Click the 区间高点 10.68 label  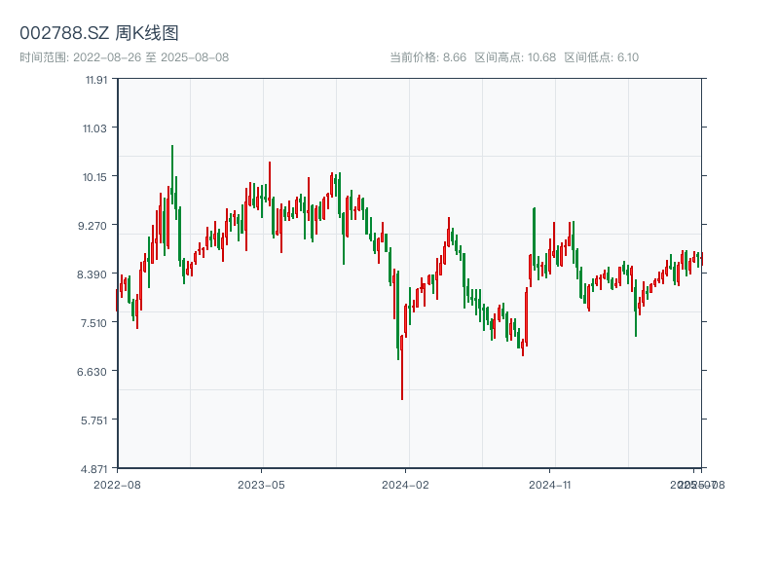[x=515, y=57]
